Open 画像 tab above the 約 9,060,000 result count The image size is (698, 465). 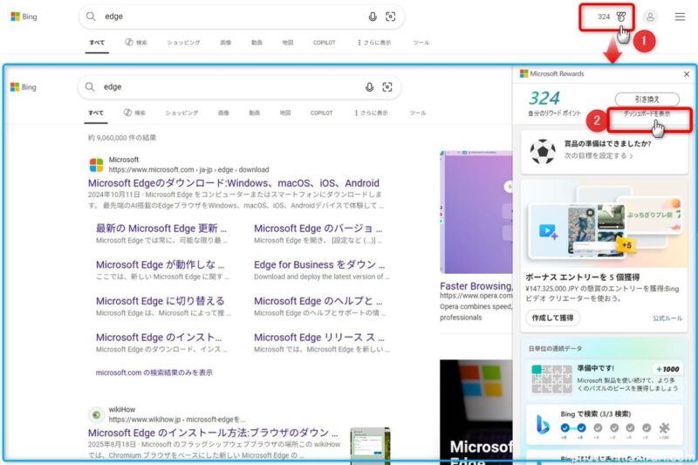tap(223, 113)
